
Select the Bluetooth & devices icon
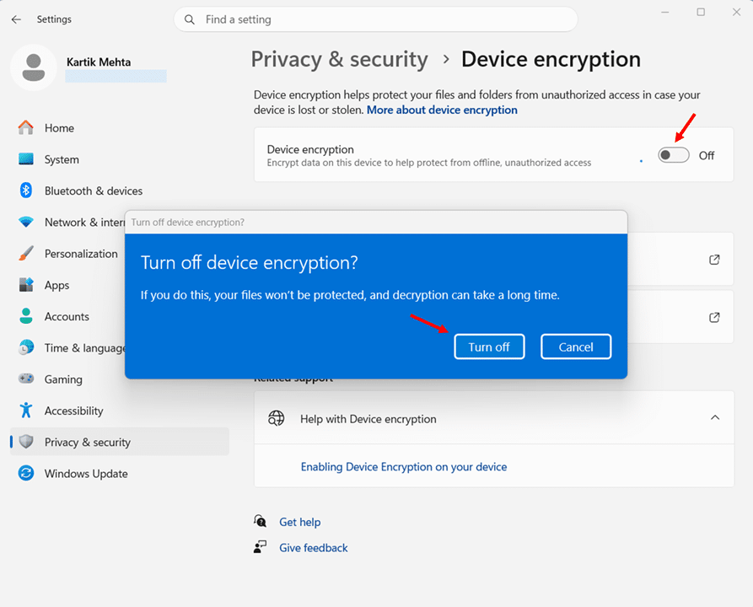[26, 191]
